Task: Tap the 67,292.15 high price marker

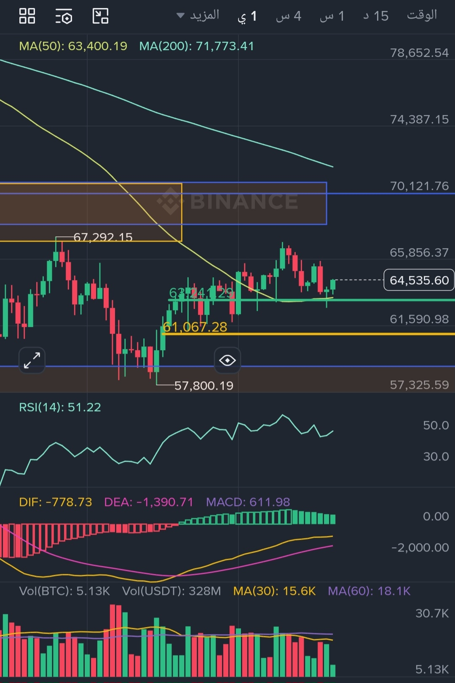Action: tap(103, 237)
